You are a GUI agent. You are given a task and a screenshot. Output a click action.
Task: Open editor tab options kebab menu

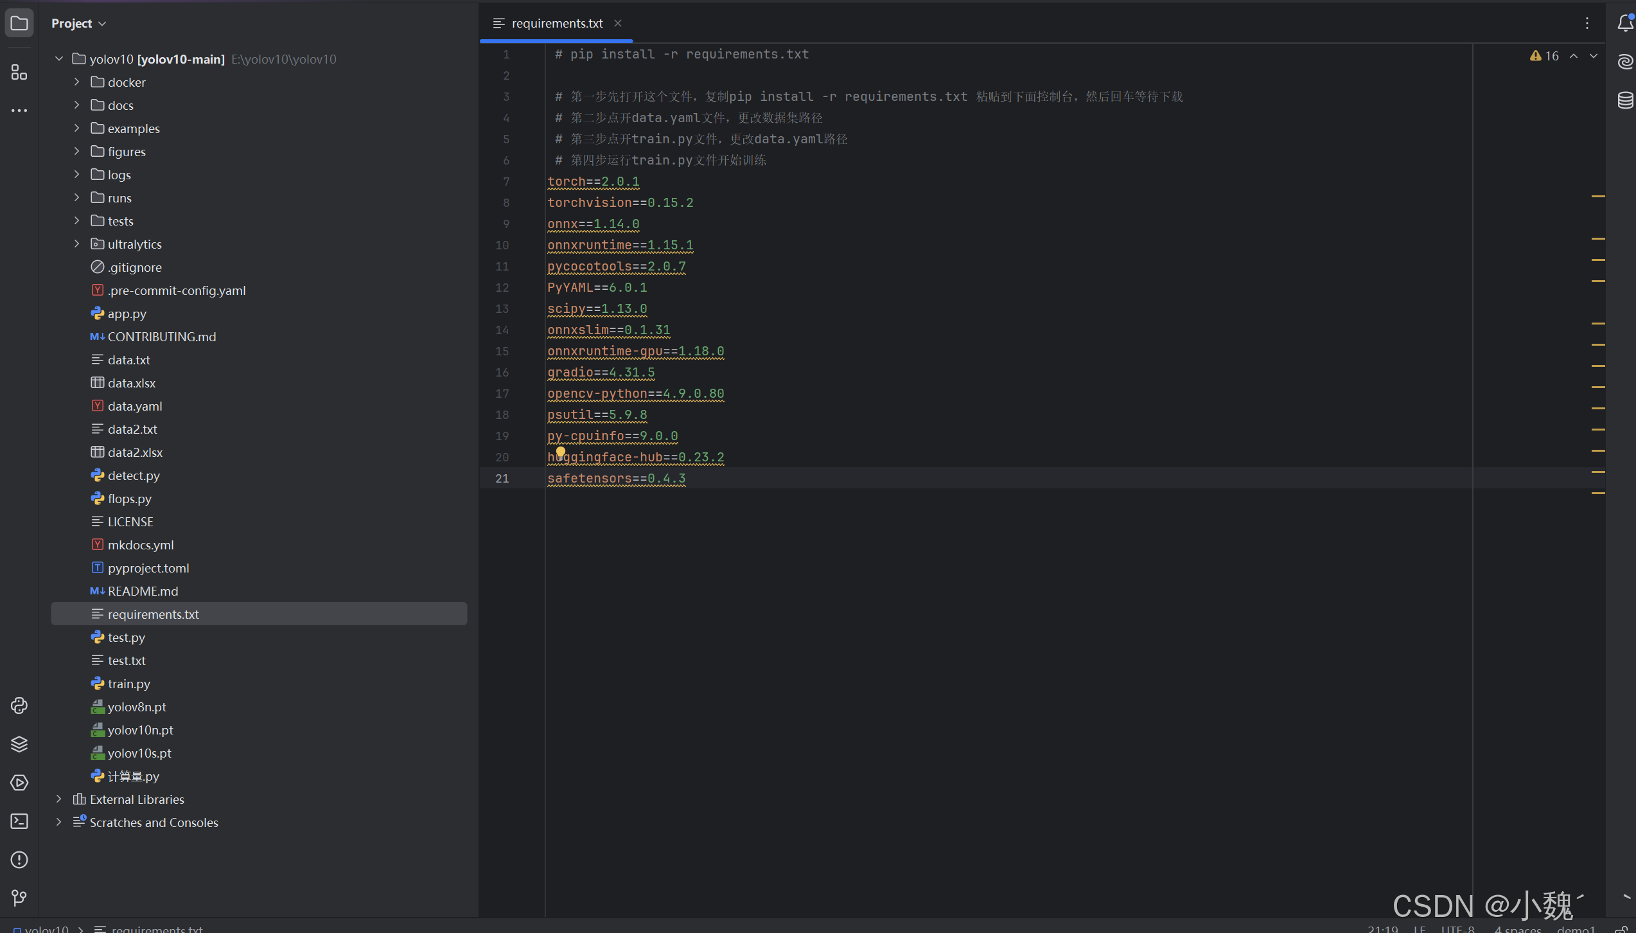[1587, 23]
